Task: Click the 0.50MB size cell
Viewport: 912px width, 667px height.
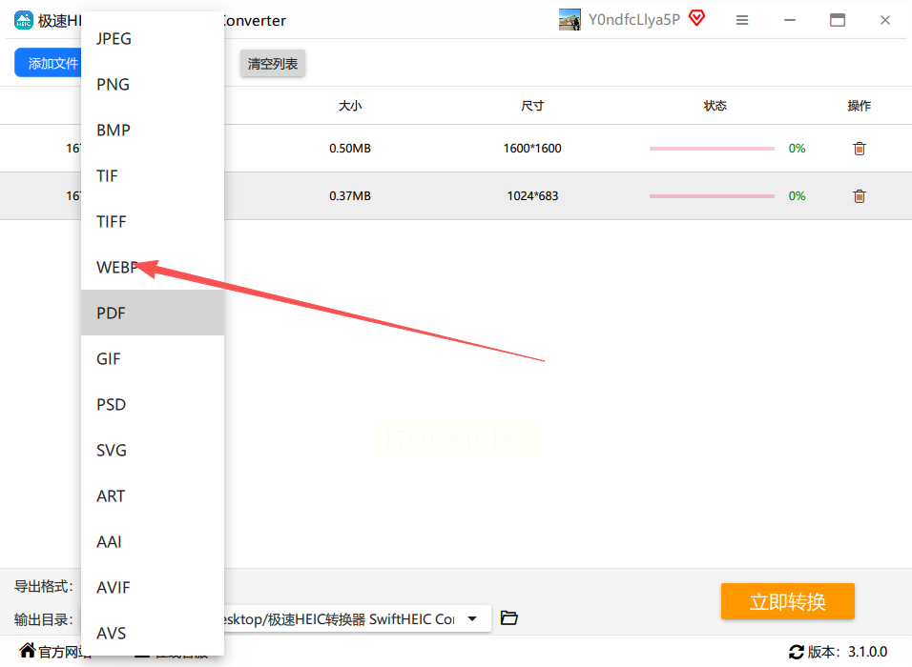Action: (x=350, y=148)
